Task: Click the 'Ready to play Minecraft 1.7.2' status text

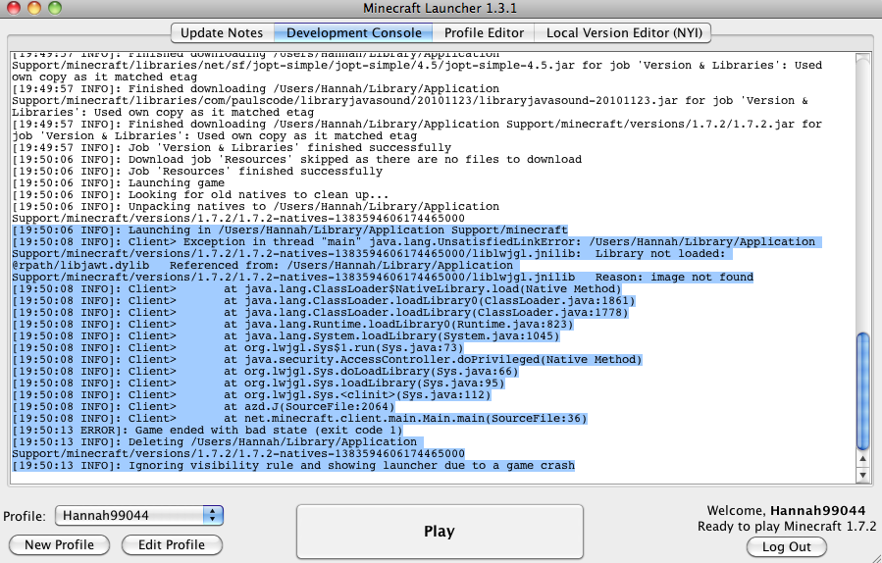Action: tap(787, 527)
